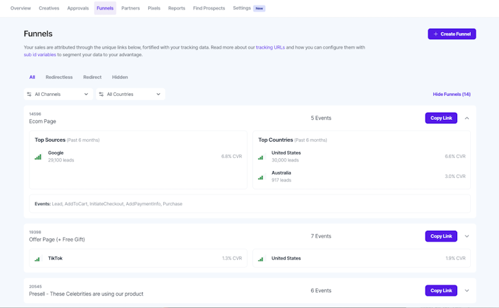Open the All Countries dropdown
Screen dimensions: 499x308
[130, 94]
